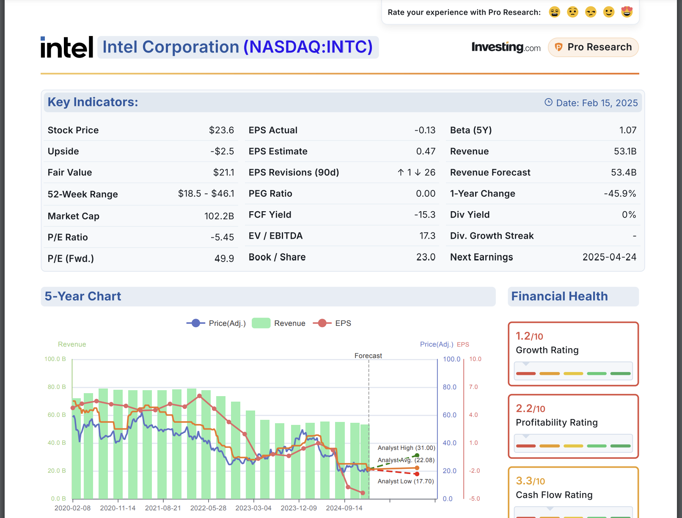This screenshot has height=518, width=682.
Task: Click the up arrow in EPS Revisions
Action: coord(401,173)
